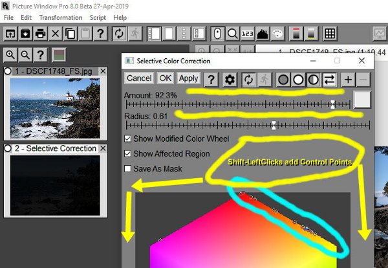Viewport: 388px width, 268px height.
Task: Open the histogram tool
Action: (x=263, y=34)
